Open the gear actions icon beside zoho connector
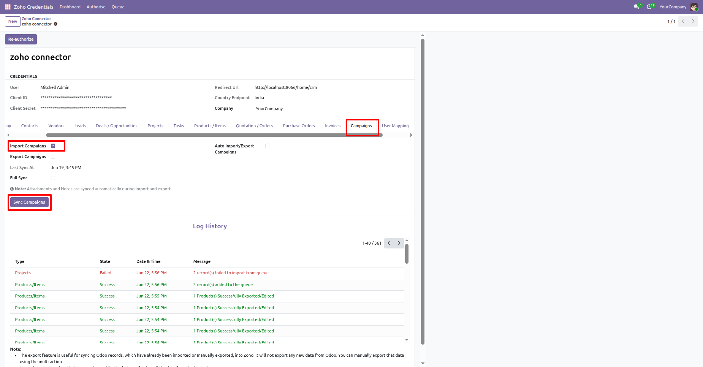This screenshot has width=703, height=367. (x=55, y=24)
